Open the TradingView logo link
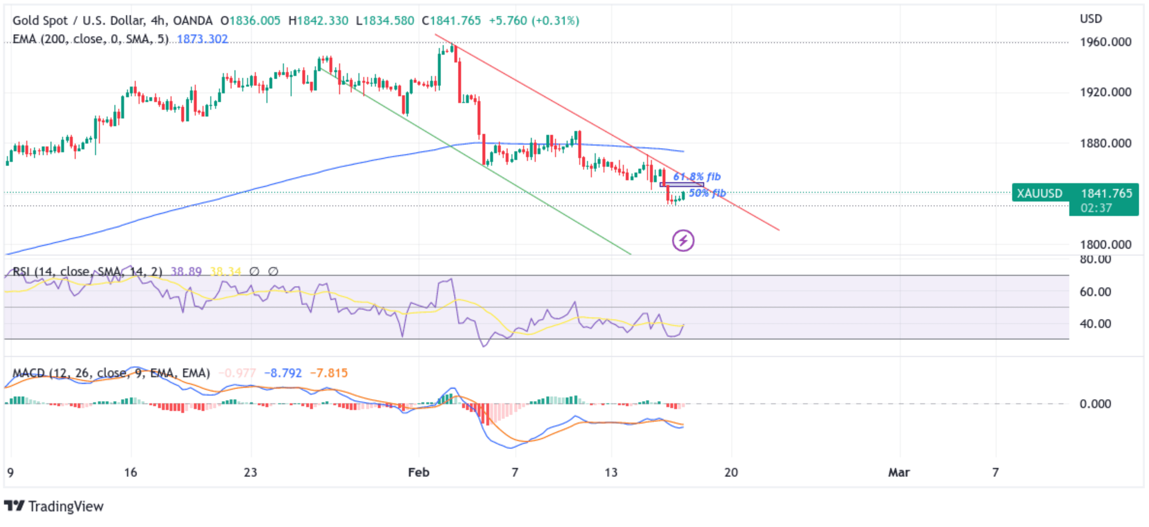The height and width of the screenshot is (527, 1149). pyautogui.click(x=54, y=507)
